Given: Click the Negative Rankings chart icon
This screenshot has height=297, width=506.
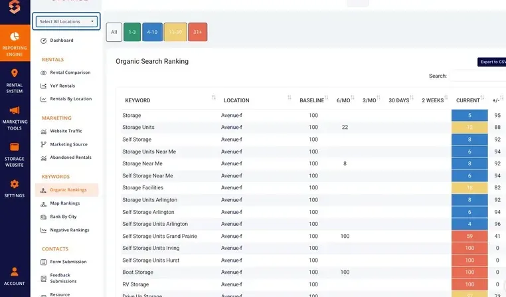Looking at the screenshot, I should (x=44, y=230).
